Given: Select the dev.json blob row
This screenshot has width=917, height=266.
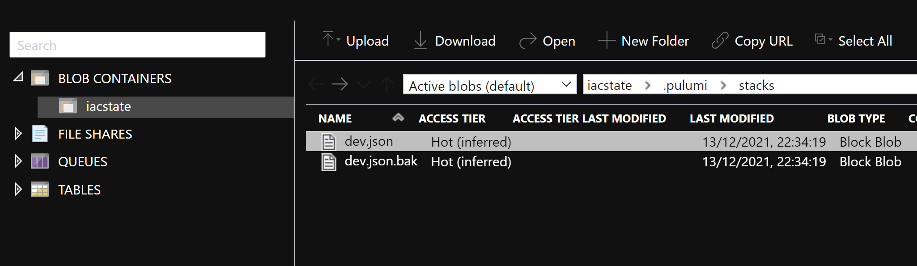Looking at the screenshot, I should (x=368, y=141).
